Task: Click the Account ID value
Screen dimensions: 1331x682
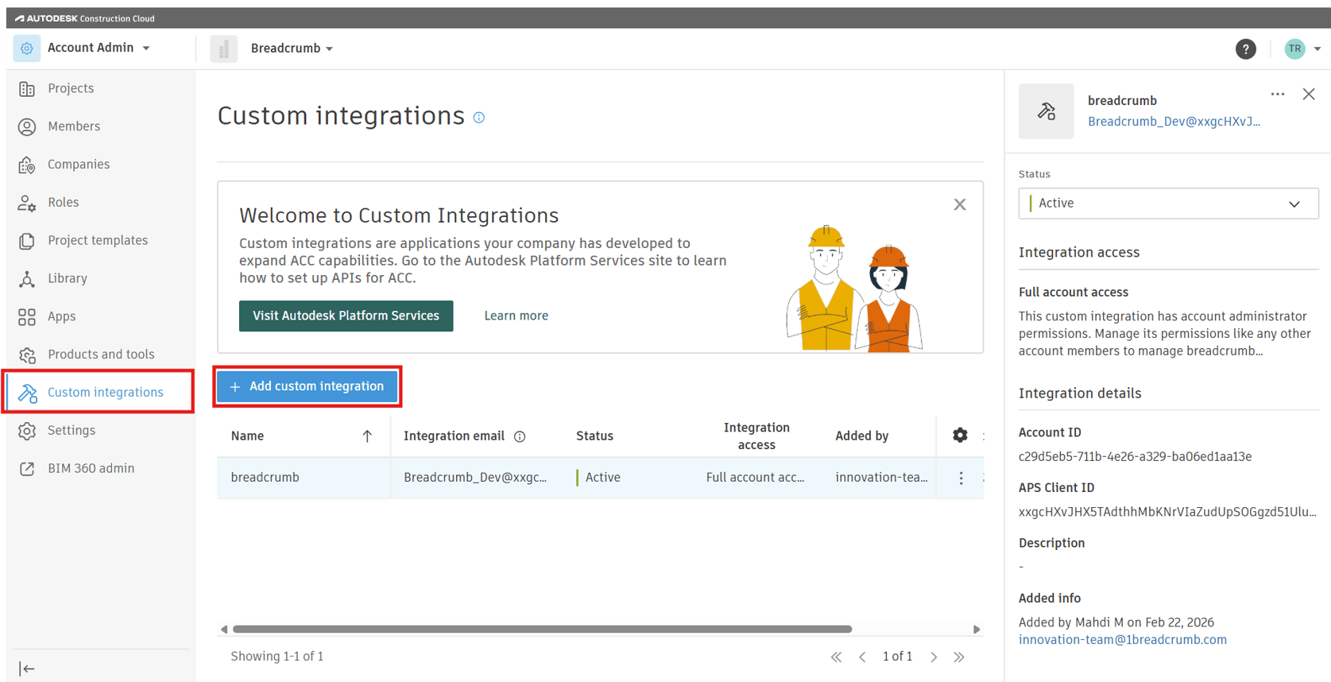Action: click(x=1135, y=456)
